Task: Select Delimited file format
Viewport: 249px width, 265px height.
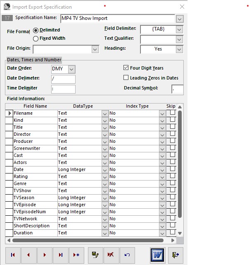Action: pyautogui.click(x=36, y=30)
